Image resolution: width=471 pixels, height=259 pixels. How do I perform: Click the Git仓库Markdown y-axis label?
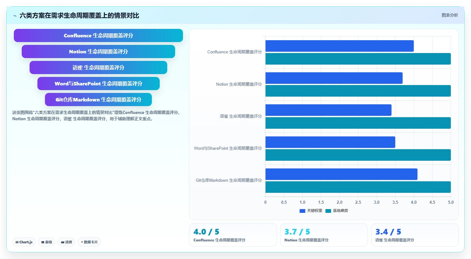(x=229, y=181)
